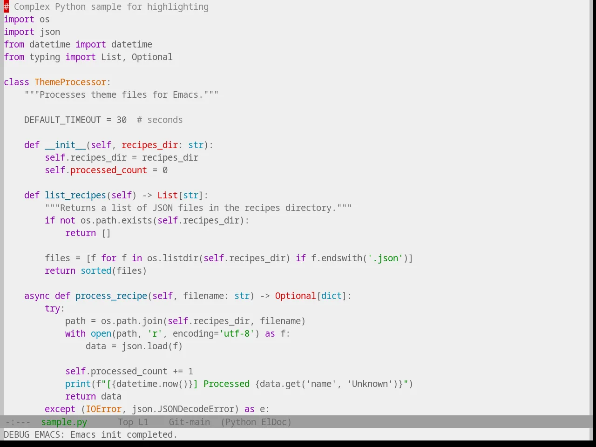Click the 'import os' line
Screen dimensions: 596x447
coord(27,19)
